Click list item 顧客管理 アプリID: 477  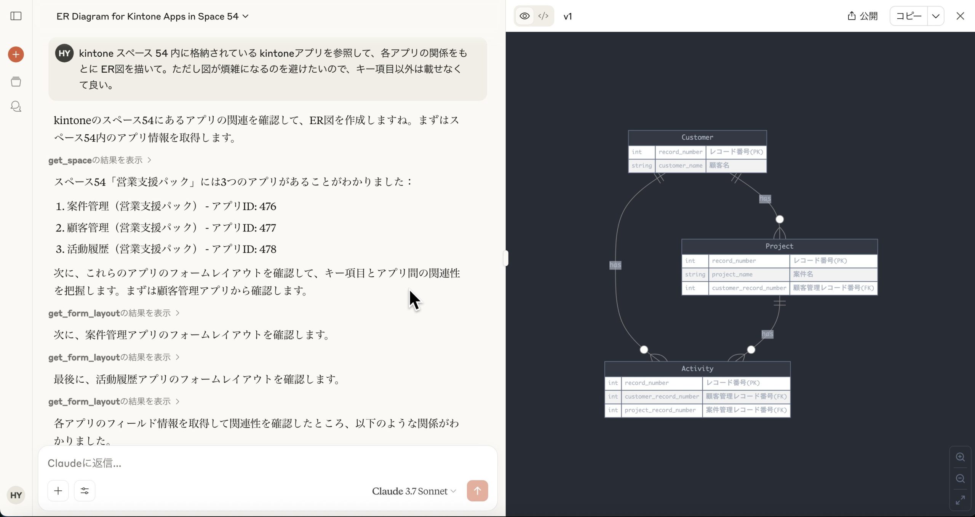click(x=171, y=228)
